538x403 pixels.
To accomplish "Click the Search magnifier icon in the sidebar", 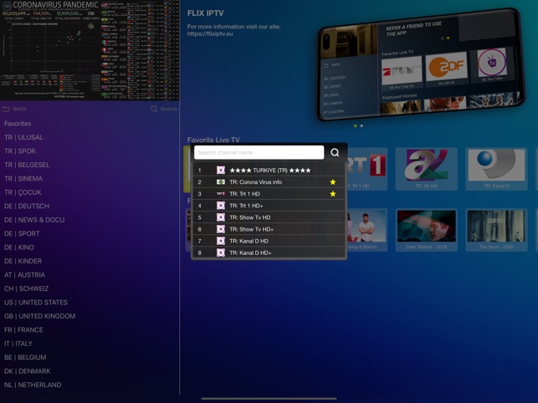I will point(154,109).
